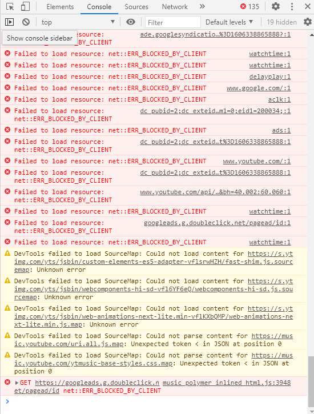314x414 pixels.
Task: Open dc_pubid eid1=200034 source link
Action: [x=215, y=111]
